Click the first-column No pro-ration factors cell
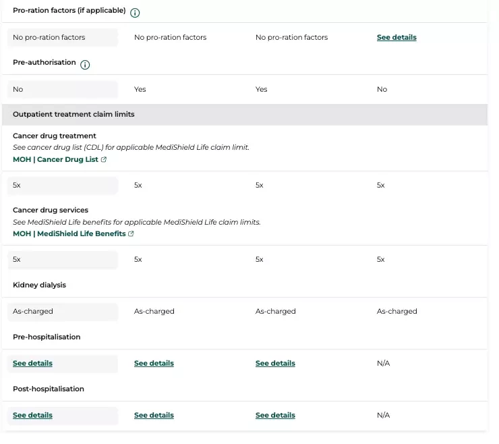The width and height of the screenshot is (499, 444). tap(63, 38)
